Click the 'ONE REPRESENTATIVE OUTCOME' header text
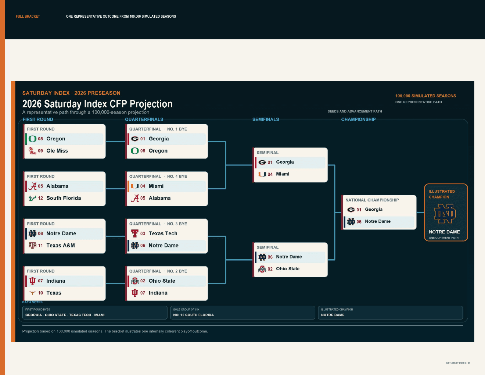 pyautogui.click(x=121, y=17)
